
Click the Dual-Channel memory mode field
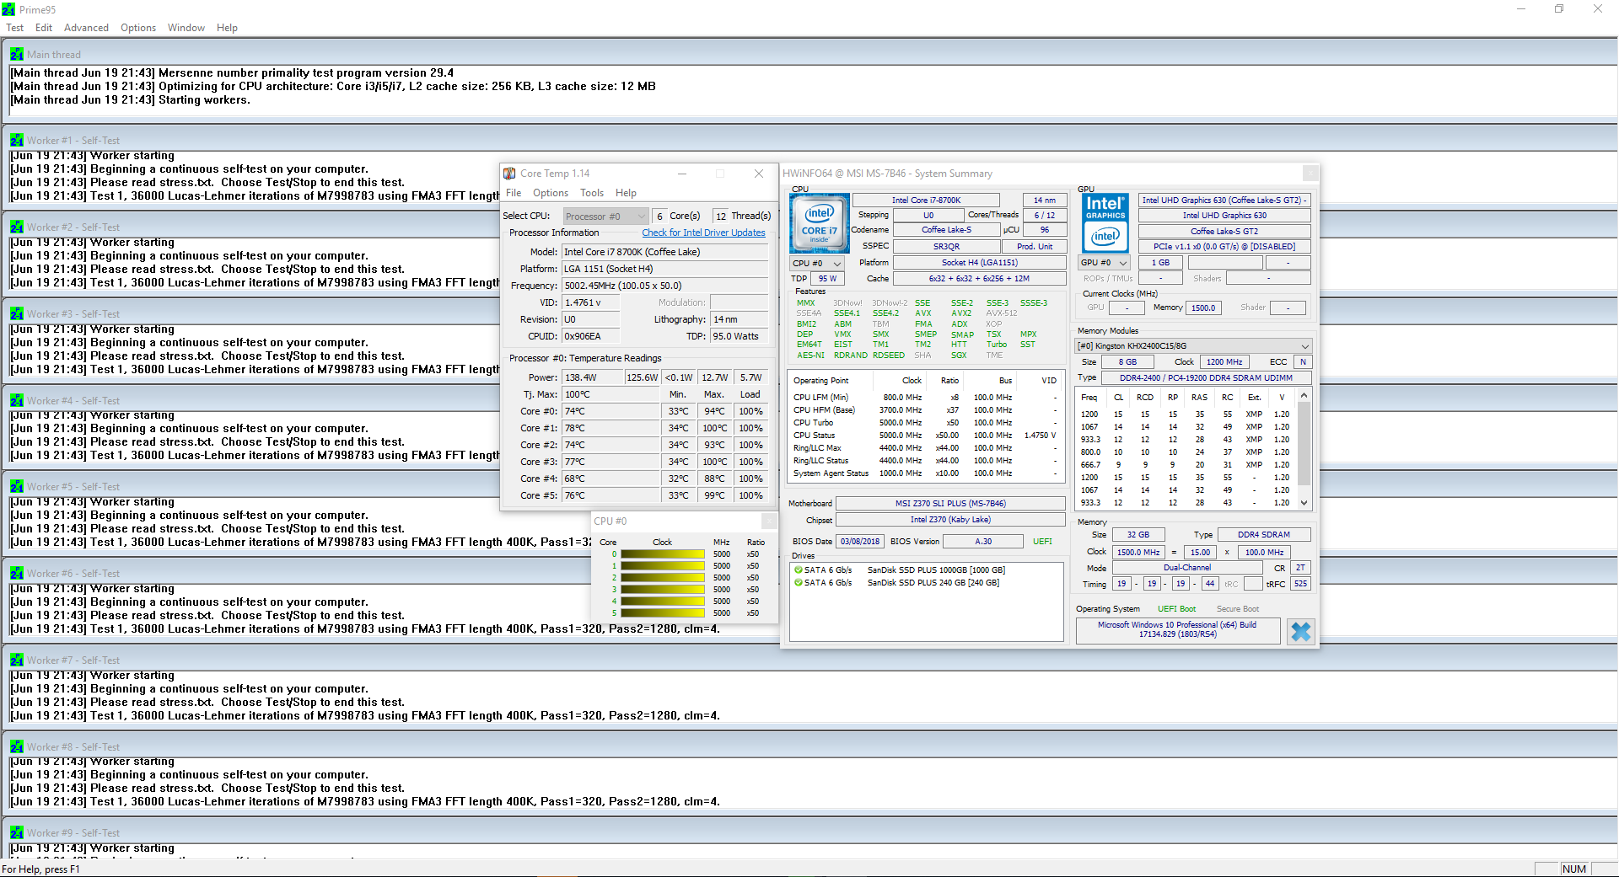tap(1186, 568)
